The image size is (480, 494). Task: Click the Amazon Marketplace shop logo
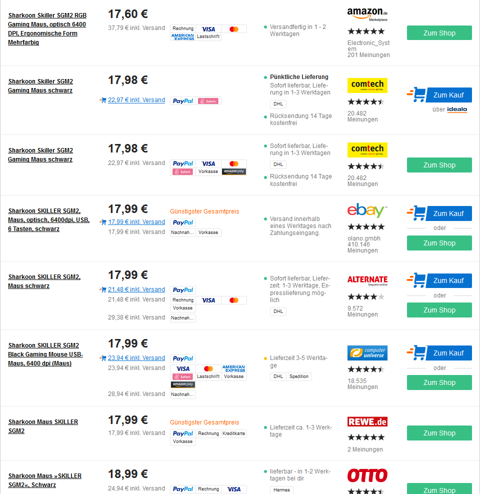point(367,14)
